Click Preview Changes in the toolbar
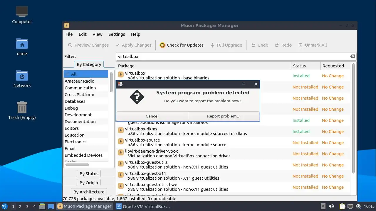This screenshot has width=376, height=211. point(88,45)
